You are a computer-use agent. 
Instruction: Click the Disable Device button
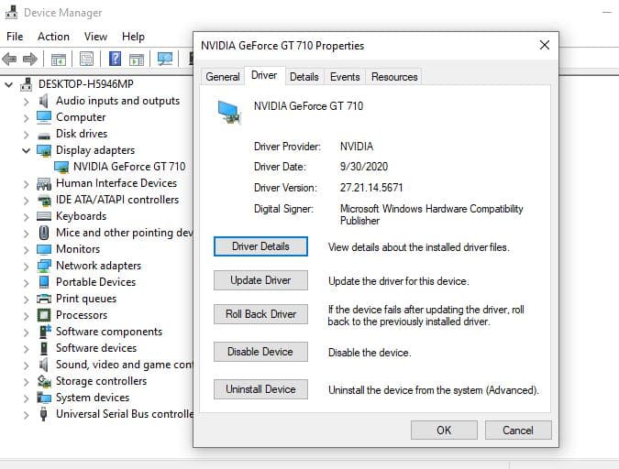[x=260, y=352]
